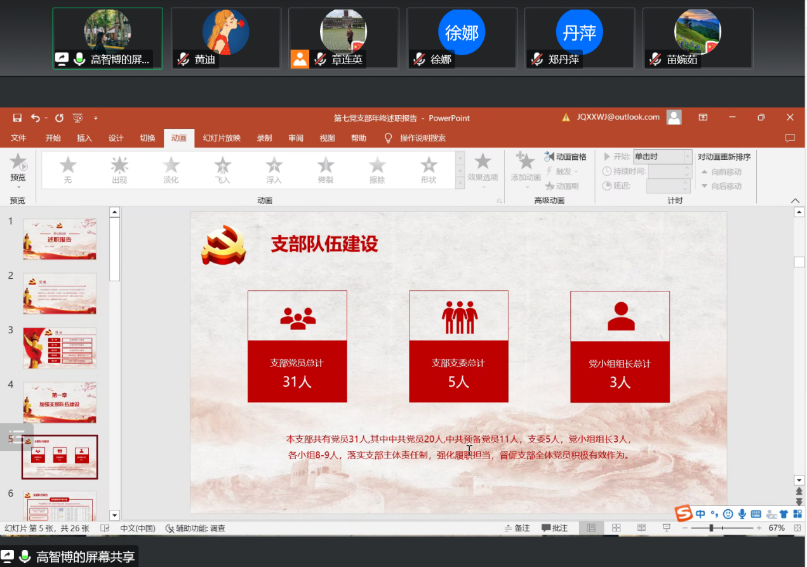Toggle the 备注 notes pane

click(517, 528)
